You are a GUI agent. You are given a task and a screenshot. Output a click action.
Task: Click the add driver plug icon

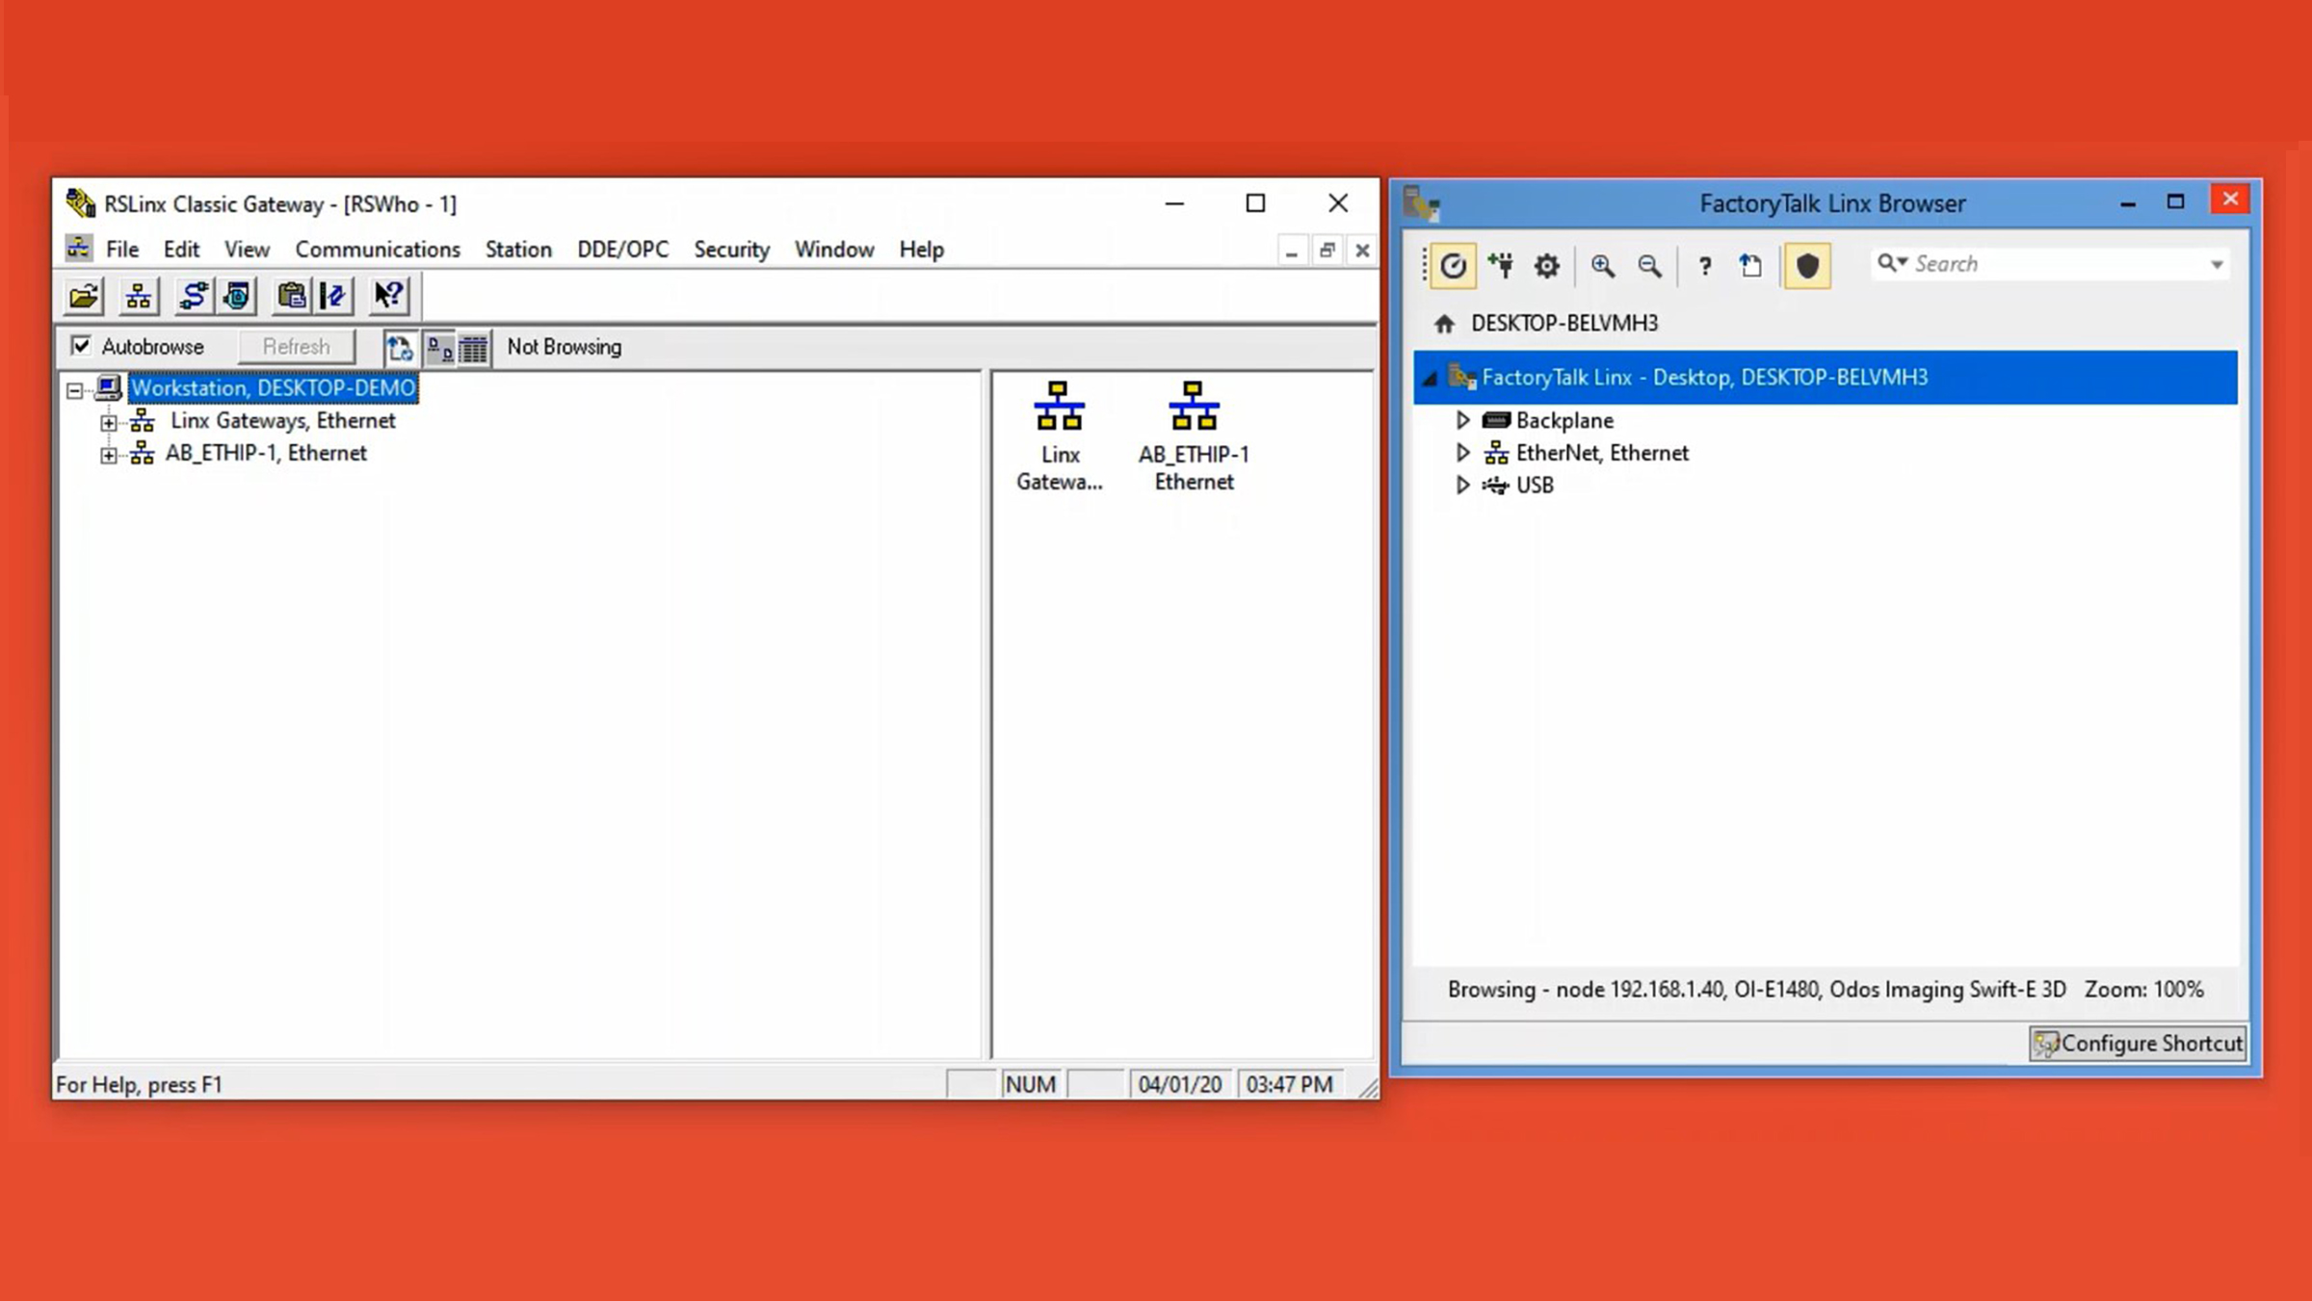click(1500, 265)
